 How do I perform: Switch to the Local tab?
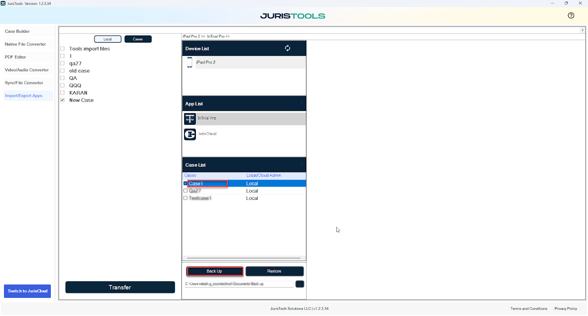[x=108, y=39]
